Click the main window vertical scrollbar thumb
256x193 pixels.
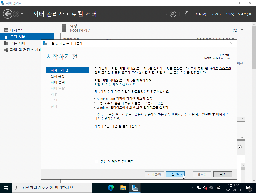pyautogui.click(x=254, y=47)
